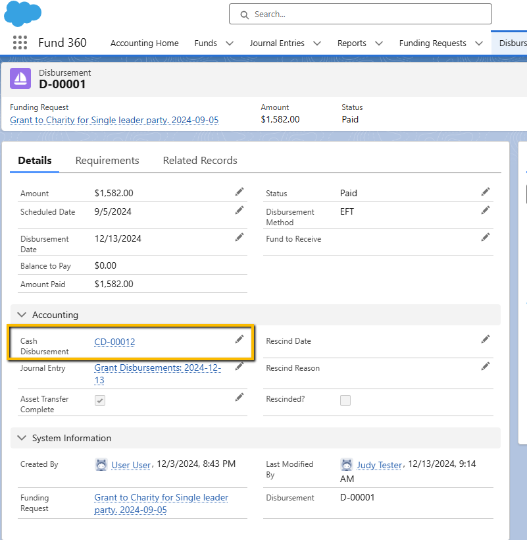Edit Journal Entry pencil icon
The height and width of the screenshot is (540, 527).
tap(239, 366)
